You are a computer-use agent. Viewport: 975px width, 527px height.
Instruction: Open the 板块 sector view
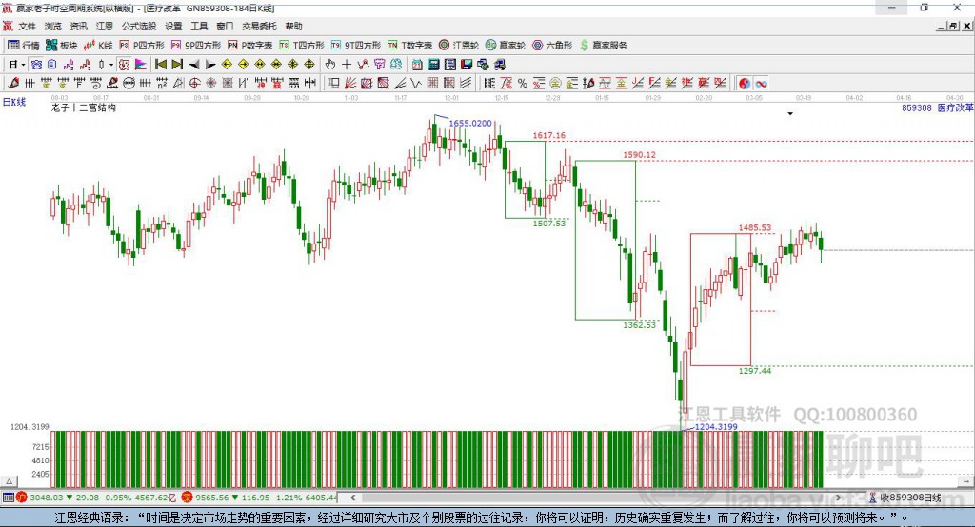tap(61, 46)
